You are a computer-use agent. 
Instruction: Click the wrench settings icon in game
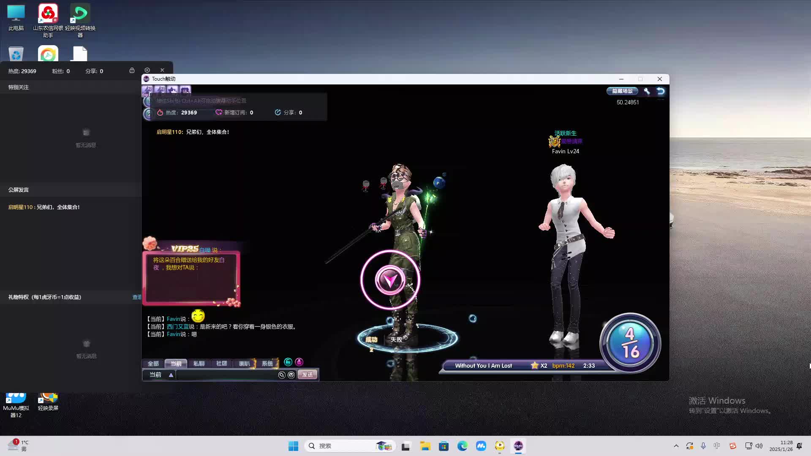point(647,91)
